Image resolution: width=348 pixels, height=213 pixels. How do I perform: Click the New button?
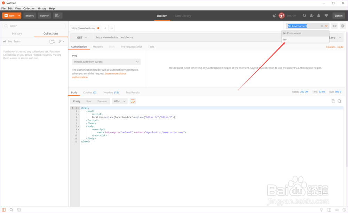coord(9,16)
